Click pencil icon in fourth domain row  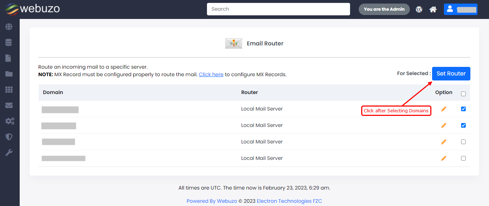[444, 158]
